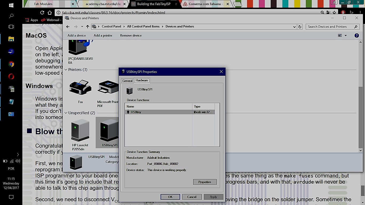
Task: Open Google Chrome from the taskbar
Action: pos(11,64)
